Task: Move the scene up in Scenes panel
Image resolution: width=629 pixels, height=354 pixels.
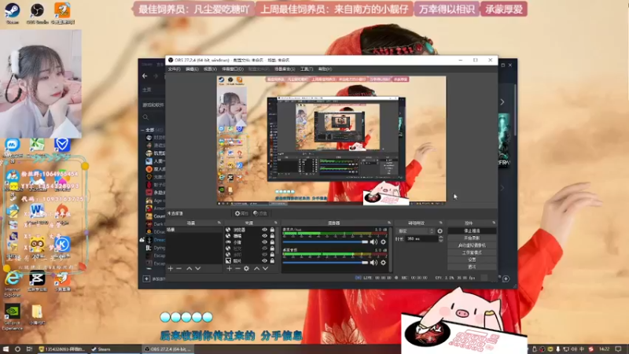Action: click(189, 268)
